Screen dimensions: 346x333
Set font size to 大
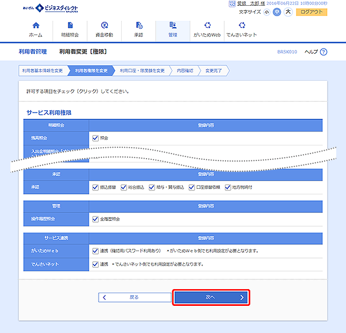pos(288,12)
